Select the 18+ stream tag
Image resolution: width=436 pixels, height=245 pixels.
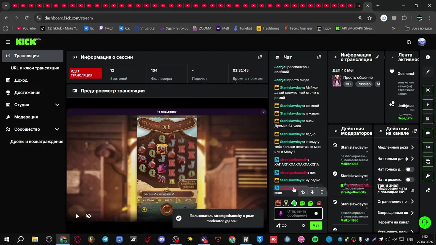tap(348, 84)
